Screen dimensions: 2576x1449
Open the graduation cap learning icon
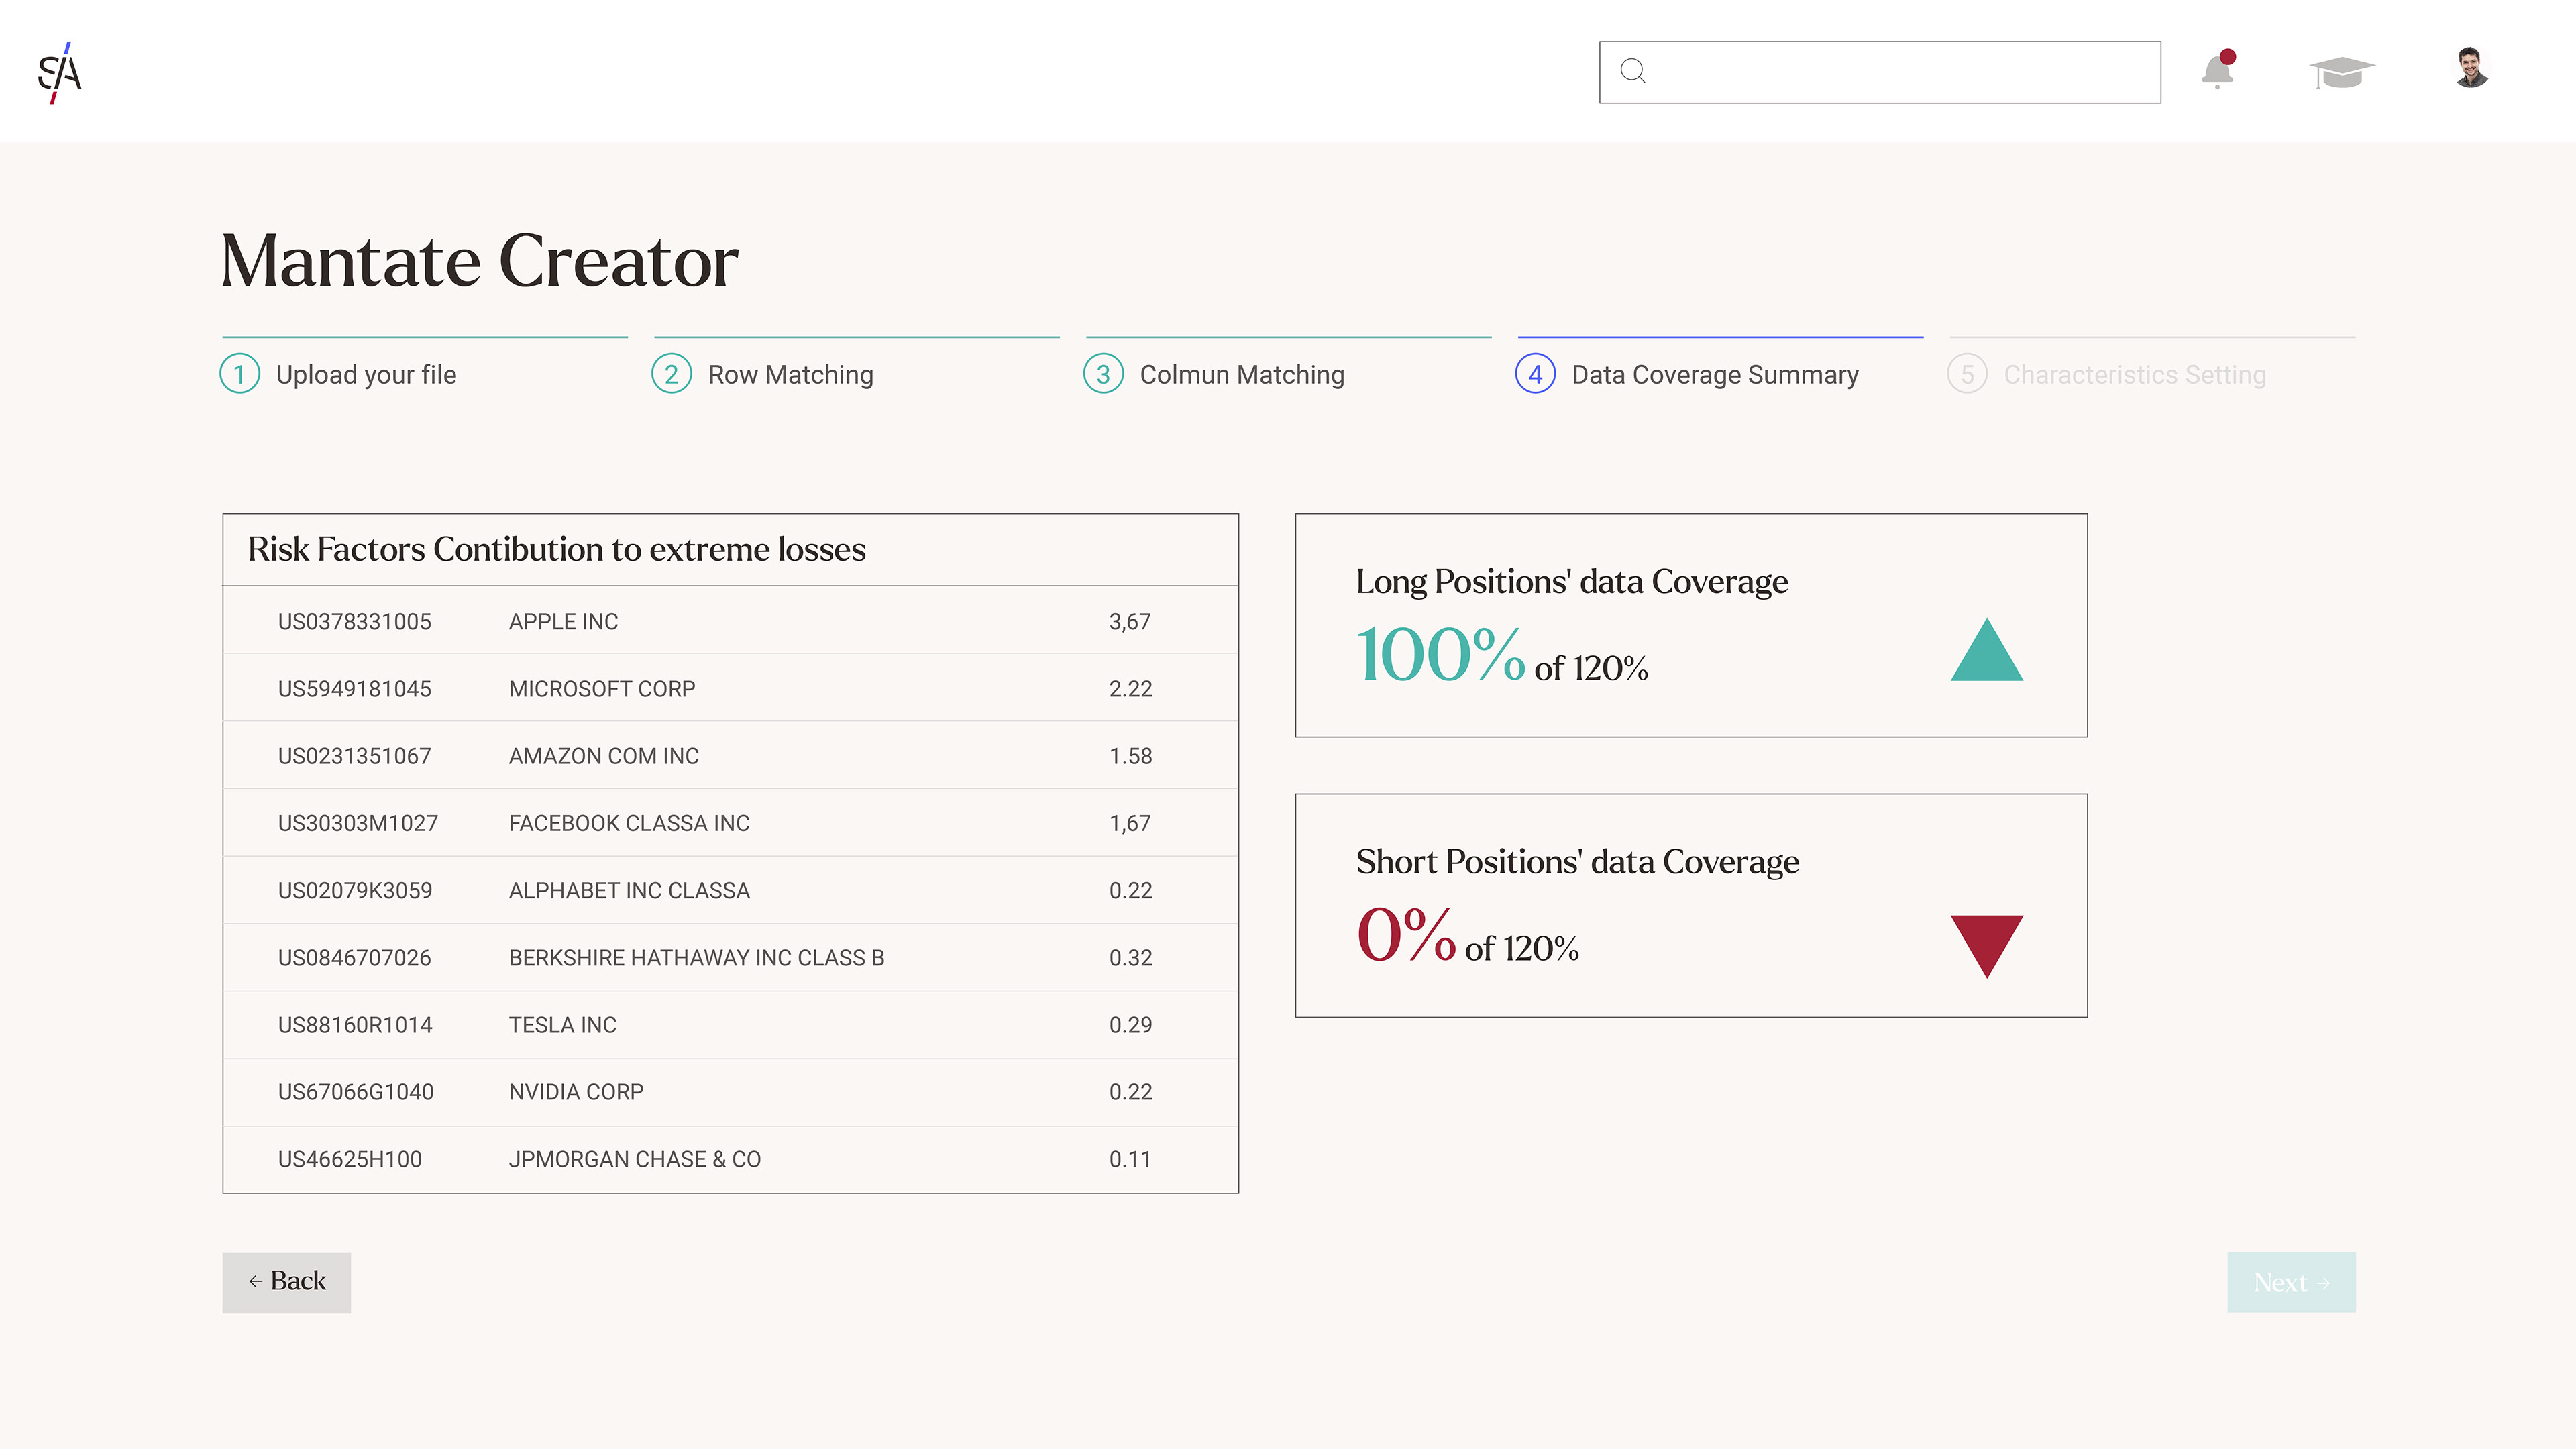[2341, 72]
